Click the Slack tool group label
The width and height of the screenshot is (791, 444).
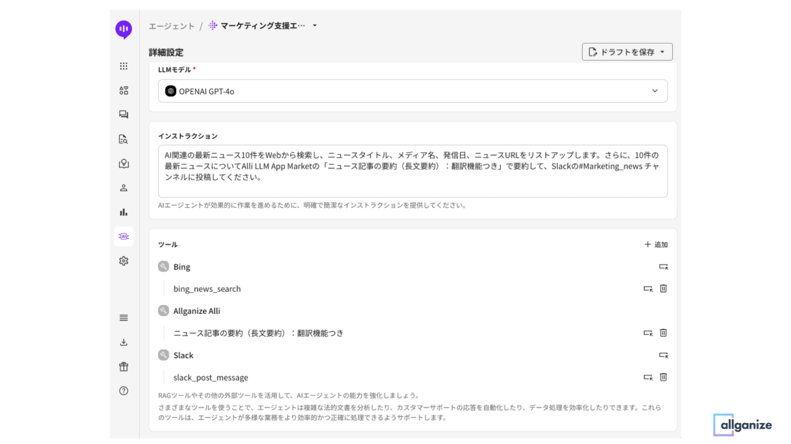point(183,355)
